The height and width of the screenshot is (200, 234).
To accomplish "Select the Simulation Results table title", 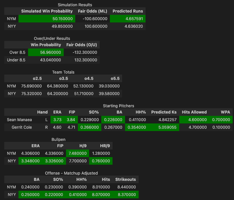I will click(75, 5).
